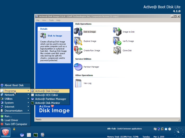Click the round disc tray icon
Image resolution: width=185 pixels, height=138 pixels.
click(x=170, y=129)
